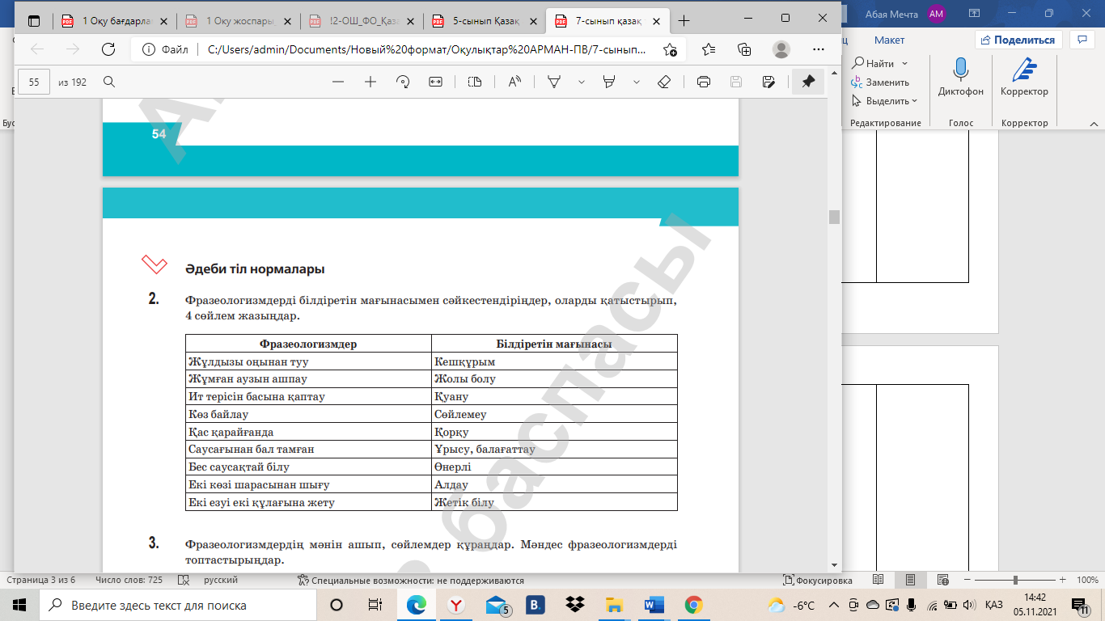Open the Mail app on the taskbar
Screen dimensions: 1105x621
(497, 605)
